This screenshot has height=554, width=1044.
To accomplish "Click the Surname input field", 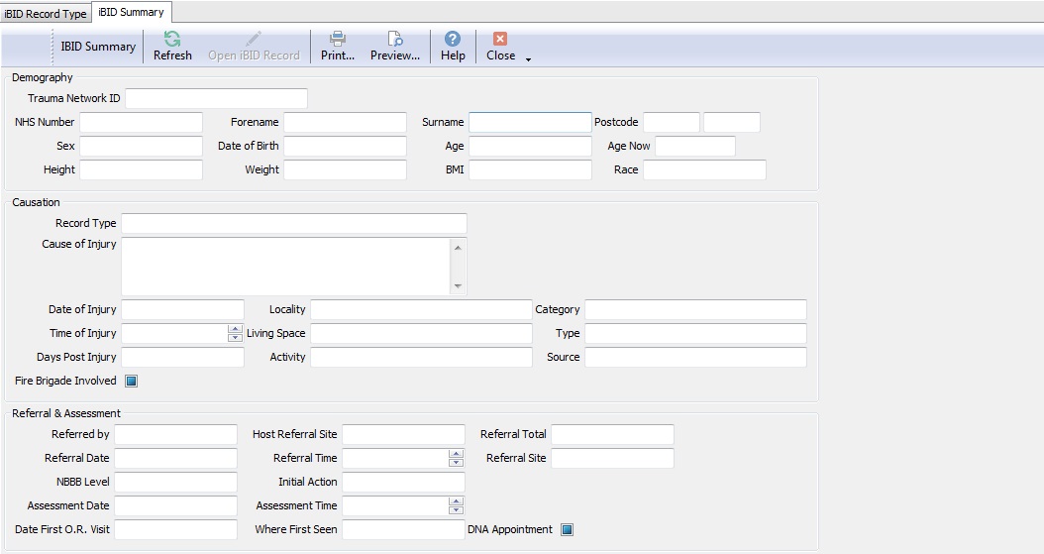I will tap(530, 122).
